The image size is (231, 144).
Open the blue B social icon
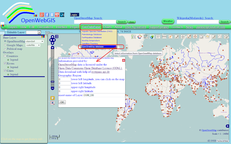click(x=52, y=15)
